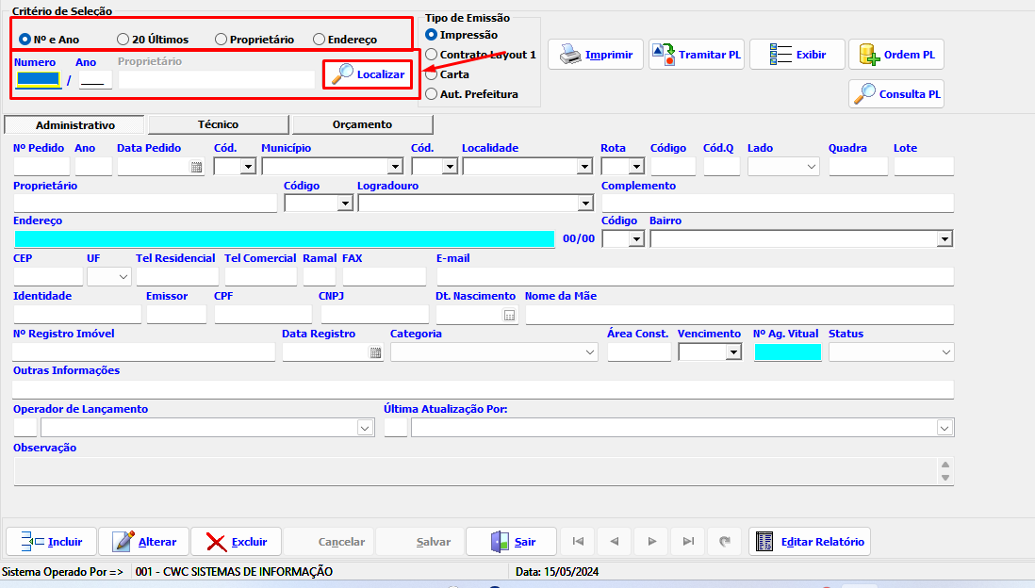
Task: Launch Consulta PL search
Action: coord(895,94)
